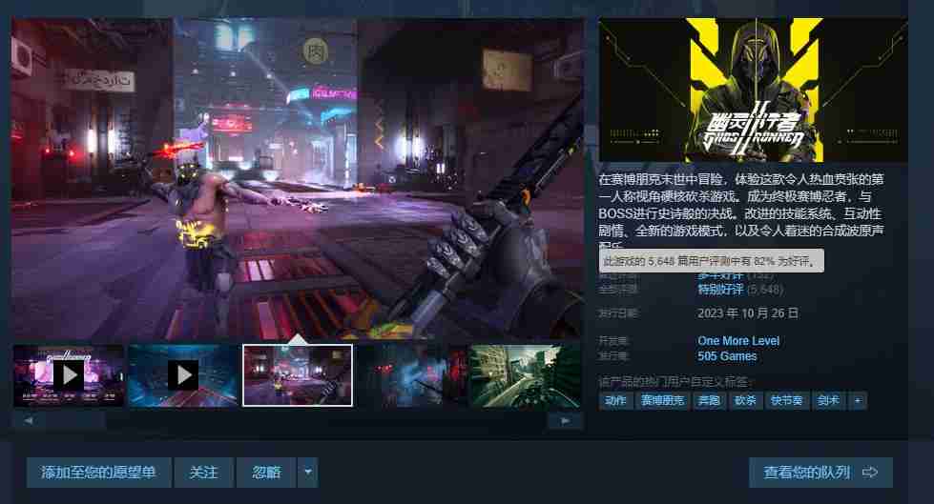This screenshot has height=504, width=934.
Task: Select the 动作 tag
Action: coord(615,400)
